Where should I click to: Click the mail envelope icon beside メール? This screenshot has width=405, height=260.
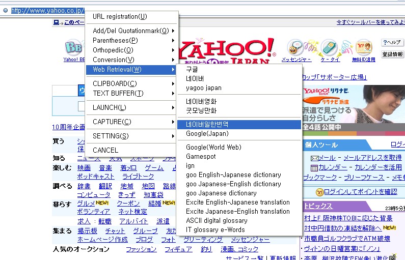pos(314,158)
